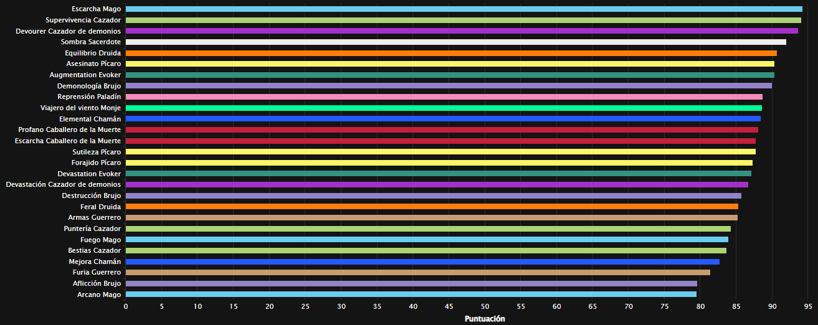Click the Aflicción Brujo bar
The width and height of the screenshot is (818, 325).
tap(411, 283)
